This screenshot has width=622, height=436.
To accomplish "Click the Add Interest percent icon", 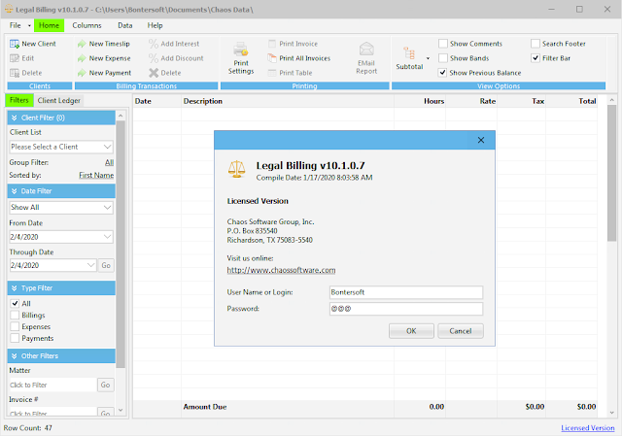I will [x=154, y=44].
